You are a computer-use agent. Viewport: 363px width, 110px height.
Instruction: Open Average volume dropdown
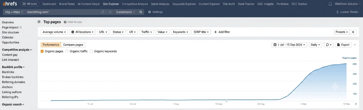[54, 32]
